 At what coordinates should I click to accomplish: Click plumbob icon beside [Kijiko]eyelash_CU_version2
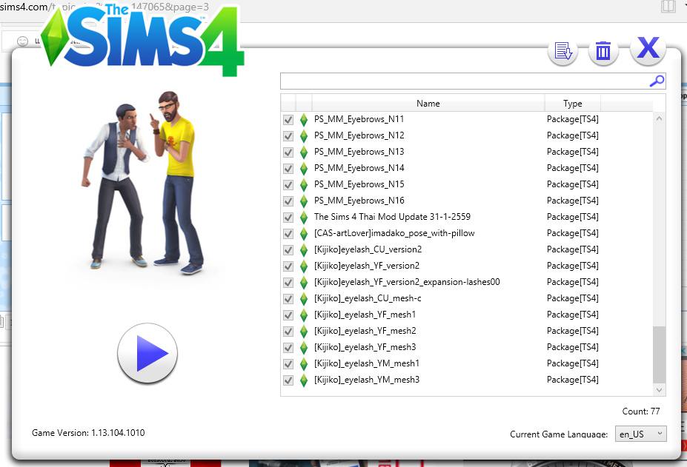[x=304, y=249]
